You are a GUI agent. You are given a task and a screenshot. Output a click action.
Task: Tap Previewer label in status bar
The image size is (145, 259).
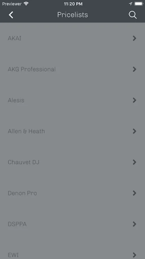12,4
